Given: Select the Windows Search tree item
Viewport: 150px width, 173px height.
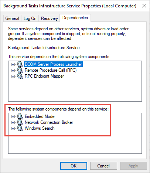Looking at the screenshot, I should point(40,128).
